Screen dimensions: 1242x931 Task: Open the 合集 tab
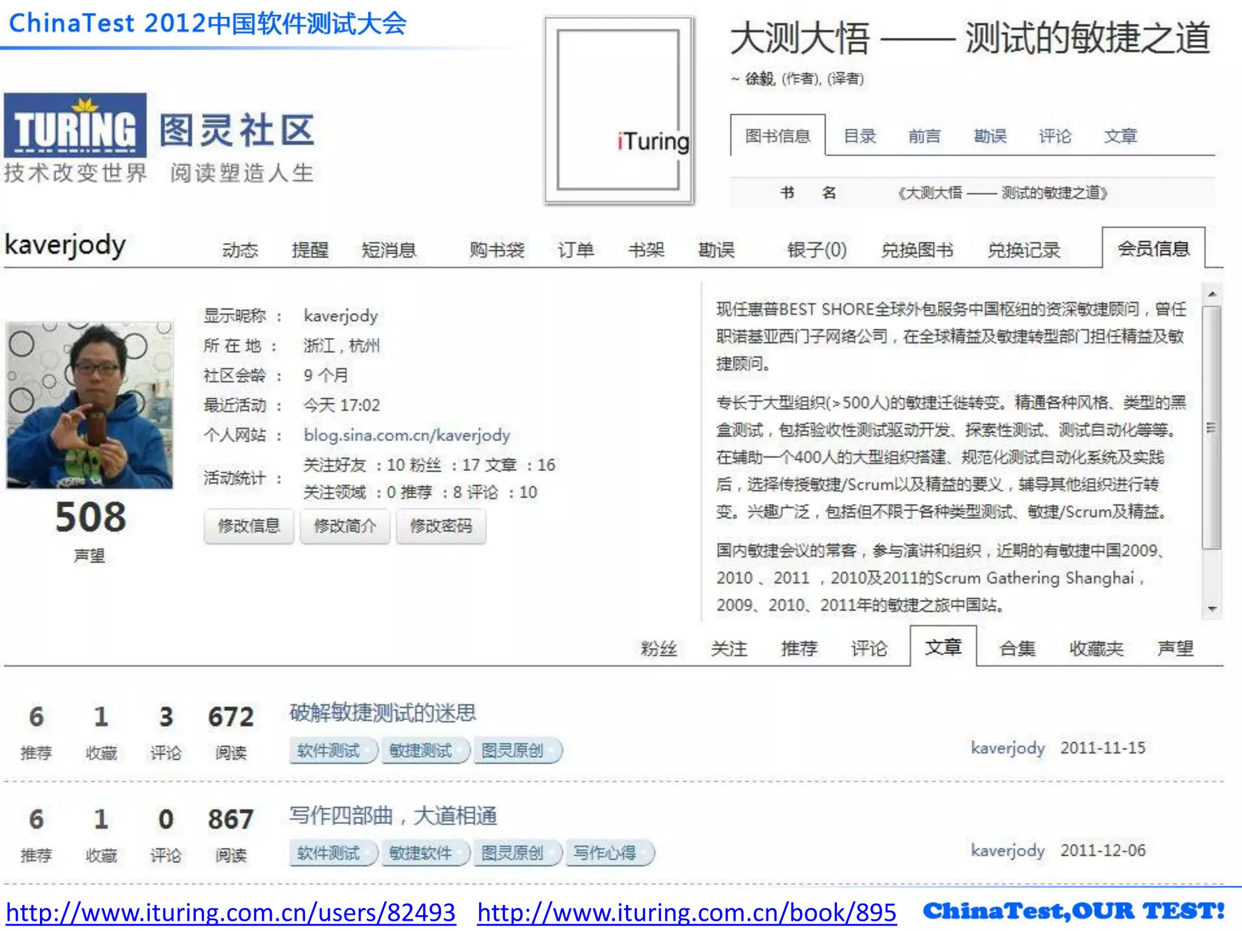point(1018,649)
